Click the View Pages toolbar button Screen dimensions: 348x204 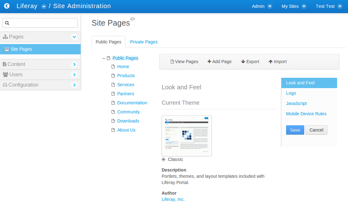click(184, 62)
